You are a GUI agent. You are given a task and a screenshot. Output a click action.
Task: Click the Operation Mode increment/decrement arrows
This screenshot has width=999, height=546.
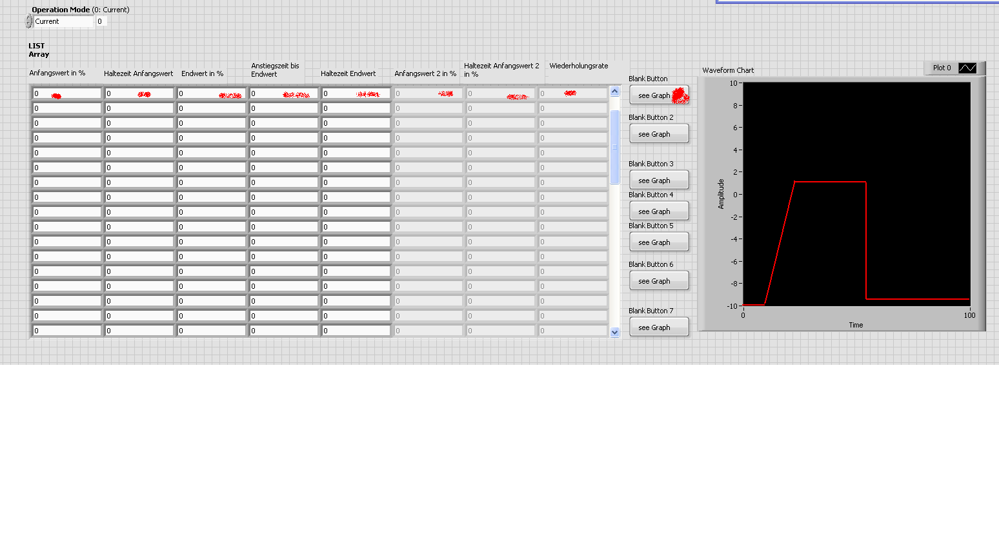(x=28, y=21)
